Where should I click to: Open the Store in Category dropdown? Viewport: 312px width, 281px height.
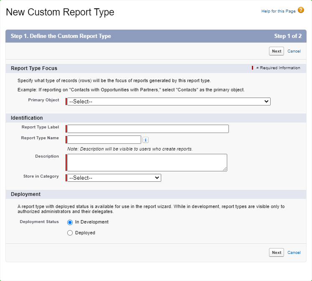[x=114, y=178]
